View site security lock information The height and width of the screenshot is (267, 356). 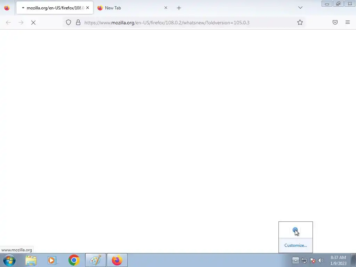[x=78, y=22]
